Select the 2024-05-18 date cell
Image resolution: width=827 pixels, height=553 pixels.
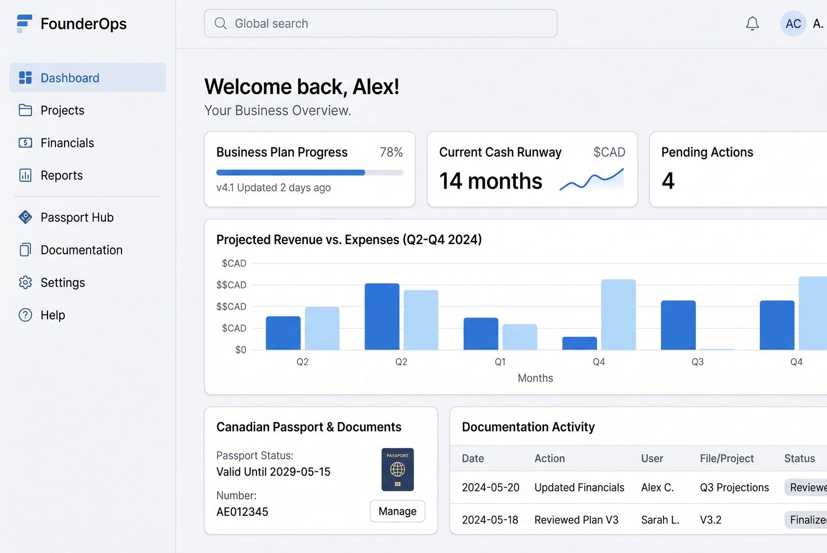pyautogui.click(x=490, y=520)
